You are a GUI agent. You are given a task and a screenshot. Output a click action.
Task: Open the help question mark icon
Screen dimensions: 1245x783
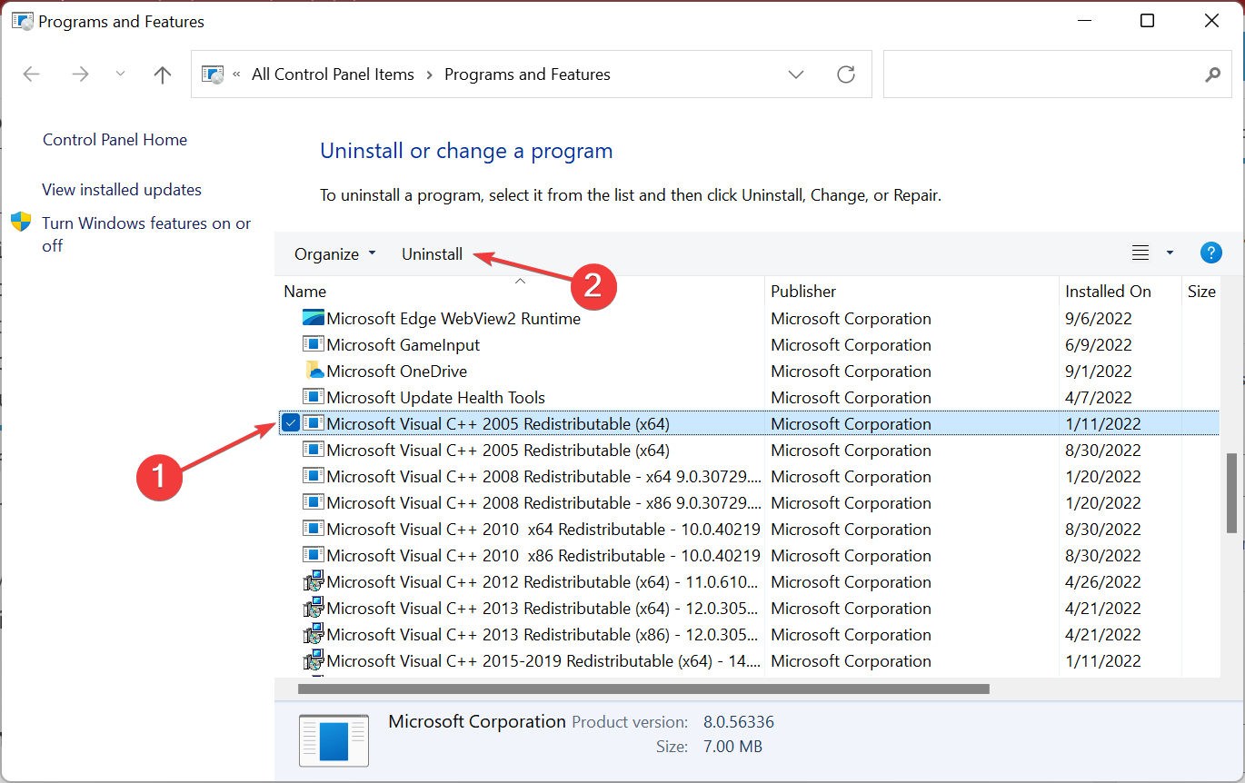[x=1210, y=253]
